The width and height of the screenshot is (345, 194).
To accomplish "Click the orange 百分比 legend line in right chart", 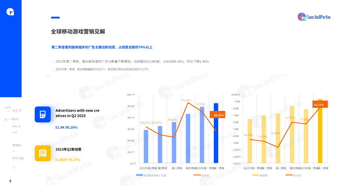I will coord(289,175).
